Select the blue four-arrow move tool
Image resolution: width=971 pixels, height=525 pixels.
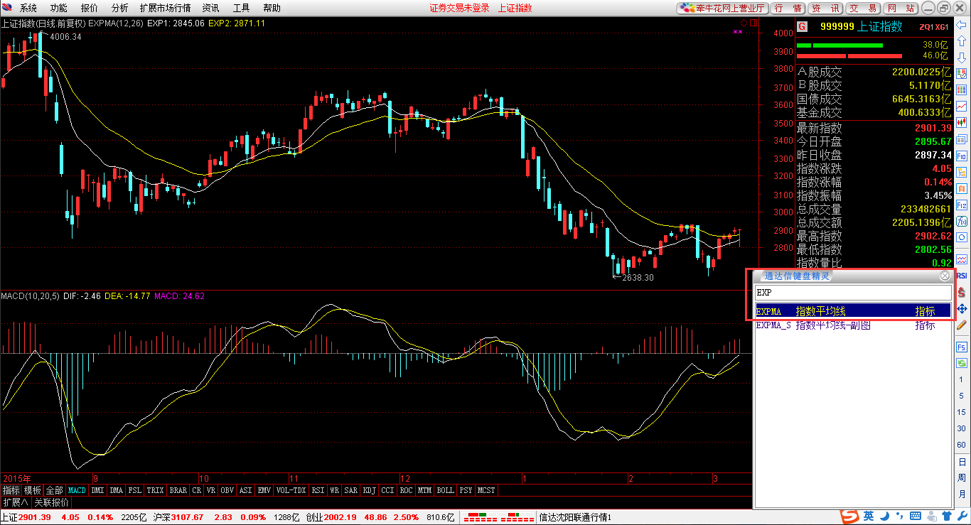[x=962, y=308]
